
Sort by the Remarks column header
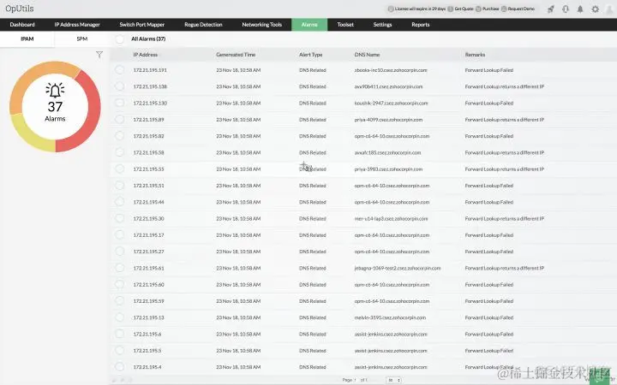(x=475, y=55)
